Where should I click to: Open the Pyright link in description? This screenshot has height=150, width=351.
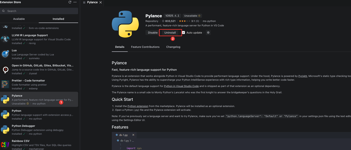point(303,76)
